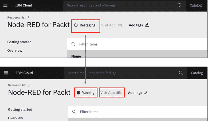This screenshot has width=208, height=121.
Task: Click Node-RED for Packt title in bottom panel
Action: [x=39, y=92]
